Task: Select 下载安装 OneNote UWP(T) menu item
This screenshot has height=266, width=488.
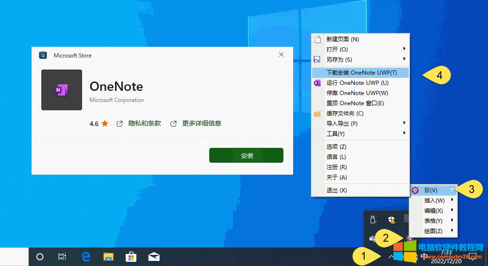Action: pyautogui.click(x=361, y=72)
